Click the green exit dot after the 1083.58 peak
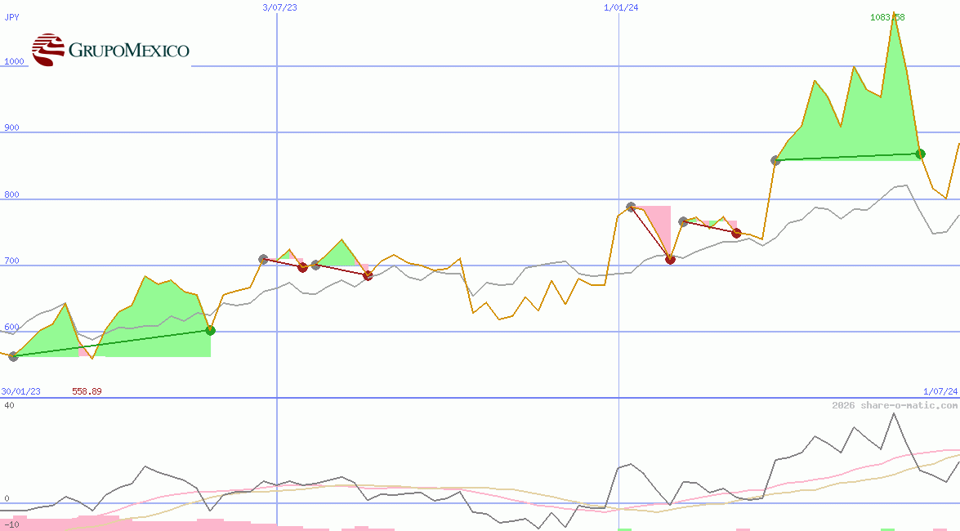 click(920, 154)
